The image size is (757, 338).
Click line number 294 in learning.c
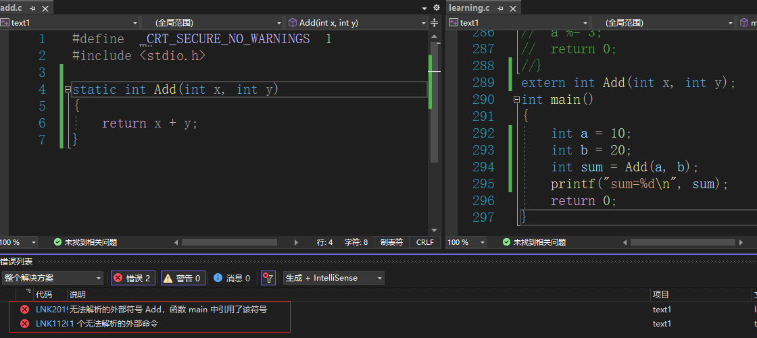[483, 167]
